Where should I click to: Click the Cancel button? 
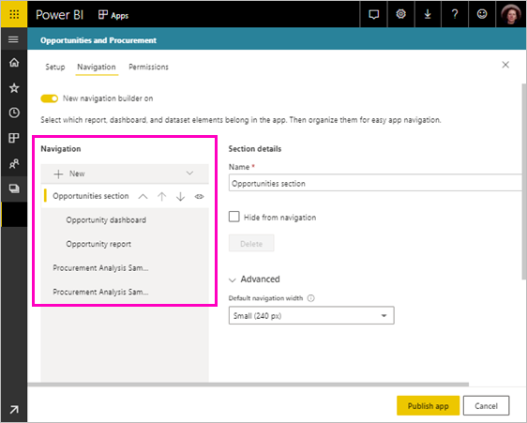click(486, 406)
